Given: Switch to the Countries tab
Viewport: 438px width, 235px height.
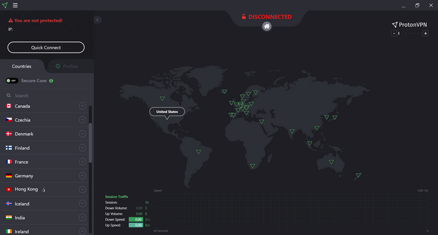Looking at the screenshot, I should (22, 66).
